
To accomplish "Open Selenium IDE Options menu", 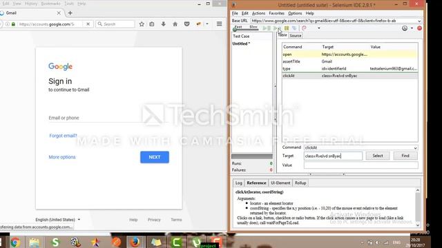I will [295, 13].
